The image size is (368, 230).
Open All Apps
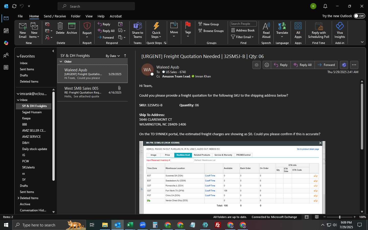click(298, 30)
